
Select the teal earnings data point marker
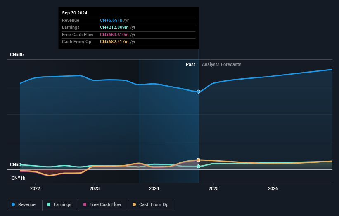tap(198, 167)
